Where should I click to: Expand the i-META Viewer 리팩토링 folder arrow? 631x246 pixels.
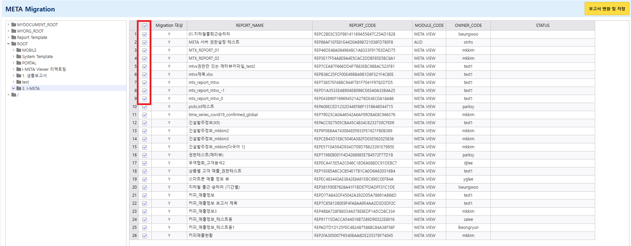tap(13, 69)
